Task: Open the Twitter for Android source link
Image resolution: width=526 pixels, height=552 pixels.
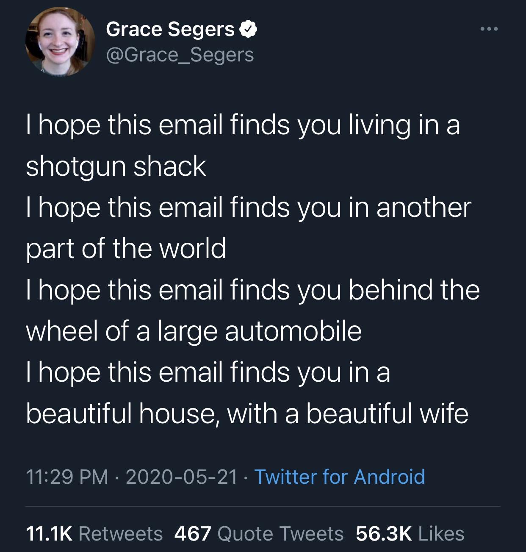Action: point(339,477)
